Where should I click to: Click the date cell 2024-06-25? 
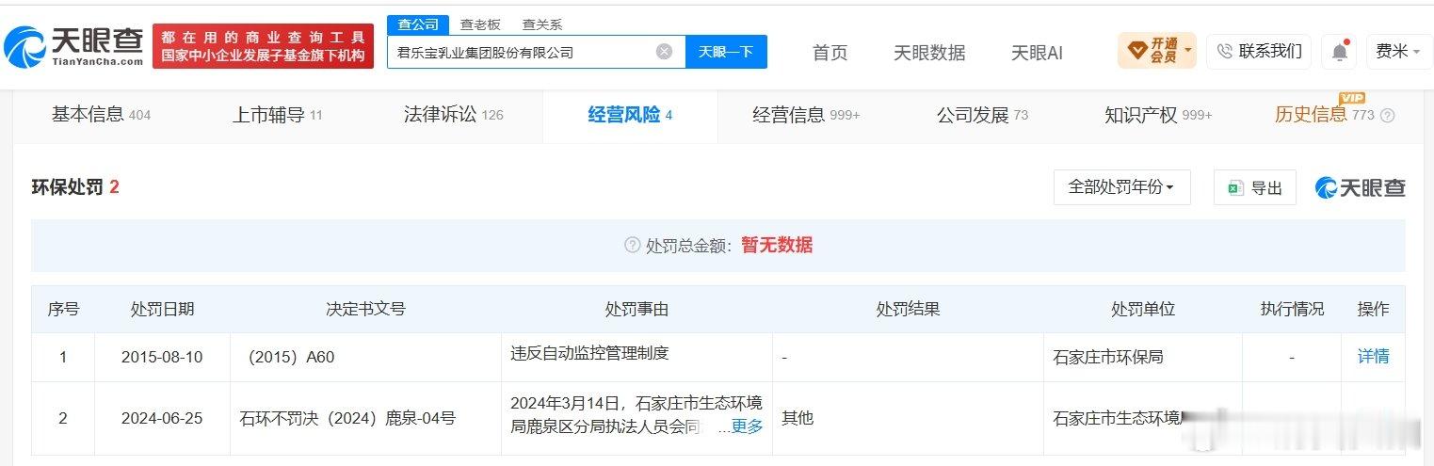162,418
